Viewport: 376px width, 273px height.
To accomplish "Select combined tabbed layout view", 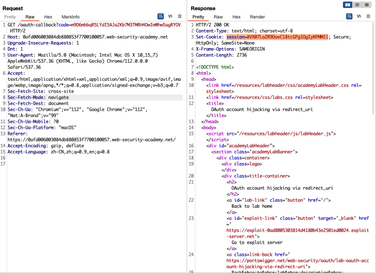I will pyautogui.click(x=367, y=5).
